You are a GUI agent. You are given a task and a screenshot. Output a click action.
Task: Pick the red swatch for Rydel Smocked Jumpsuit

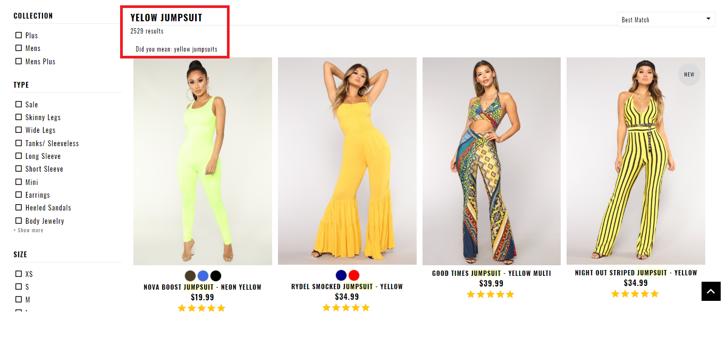coord(354,275)
